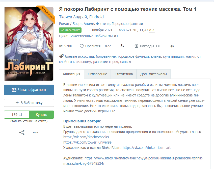Open author link Ткачев Андрей
This screenshot has width=214, height=172.
(73, 17)
